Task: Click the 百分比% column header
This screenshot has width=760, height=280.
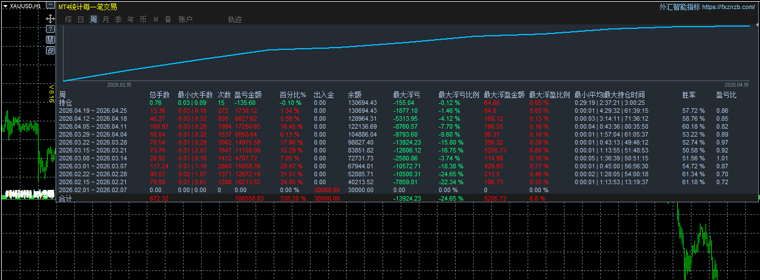Action: (293, 95)
